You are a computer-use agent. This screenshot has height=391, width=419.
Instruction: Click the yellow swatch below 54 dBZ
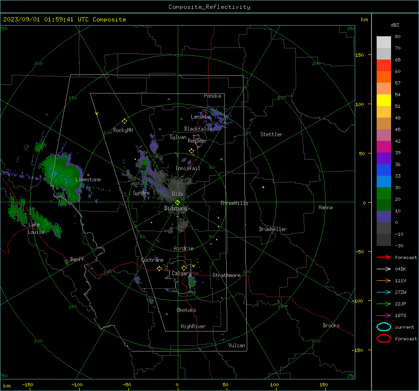click(x=384, y=100)
